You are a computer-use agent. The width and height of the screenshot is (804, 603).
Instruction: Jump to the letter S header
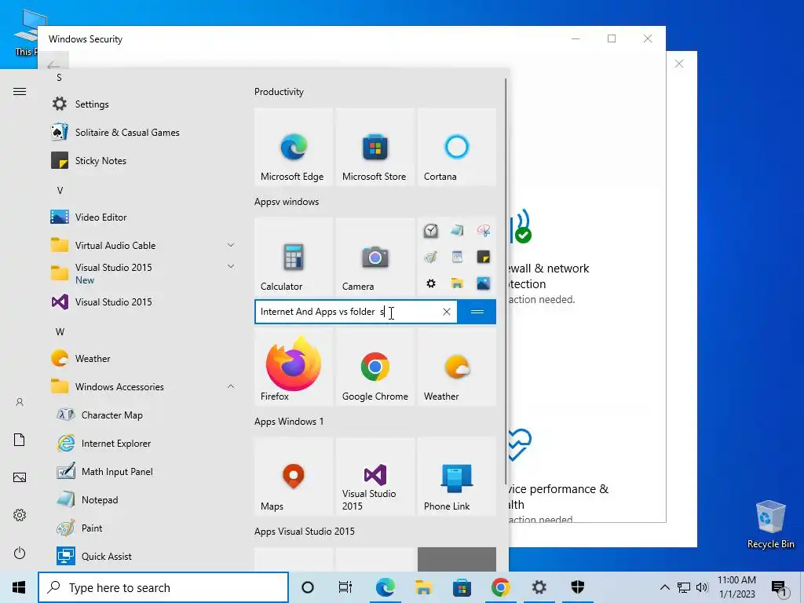59,78
